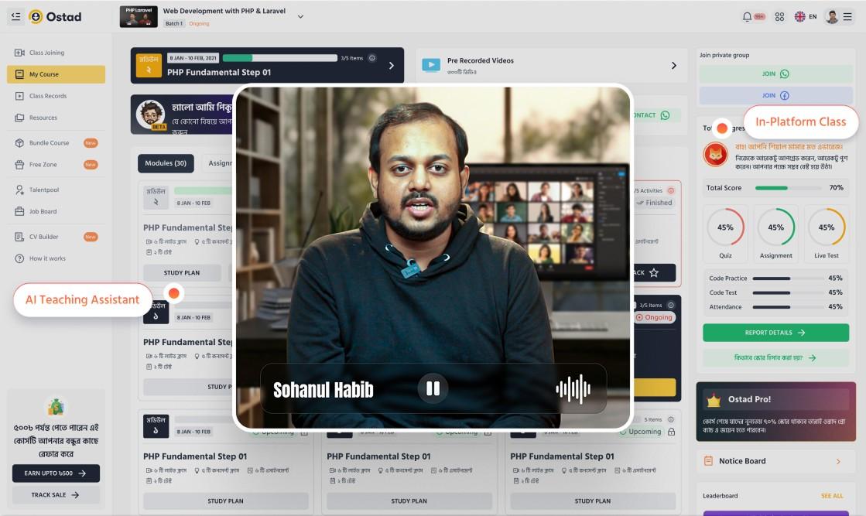The width and height of the screenshot is (866, 516).
Task: Expand the course selector dropdown arrow
Action: click(x=300, y=16)
